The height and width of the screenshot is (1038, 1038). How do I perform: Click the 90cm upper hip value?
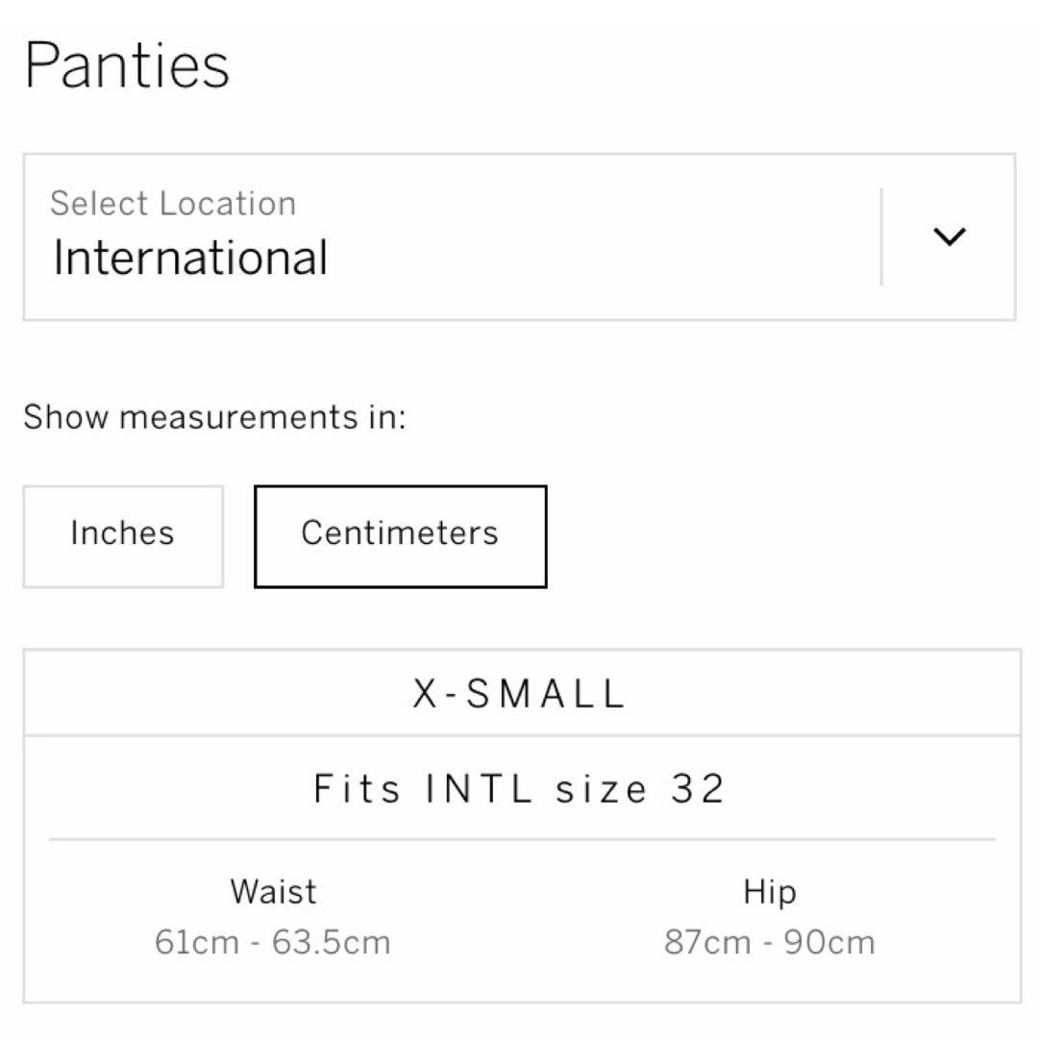[829, 942]
